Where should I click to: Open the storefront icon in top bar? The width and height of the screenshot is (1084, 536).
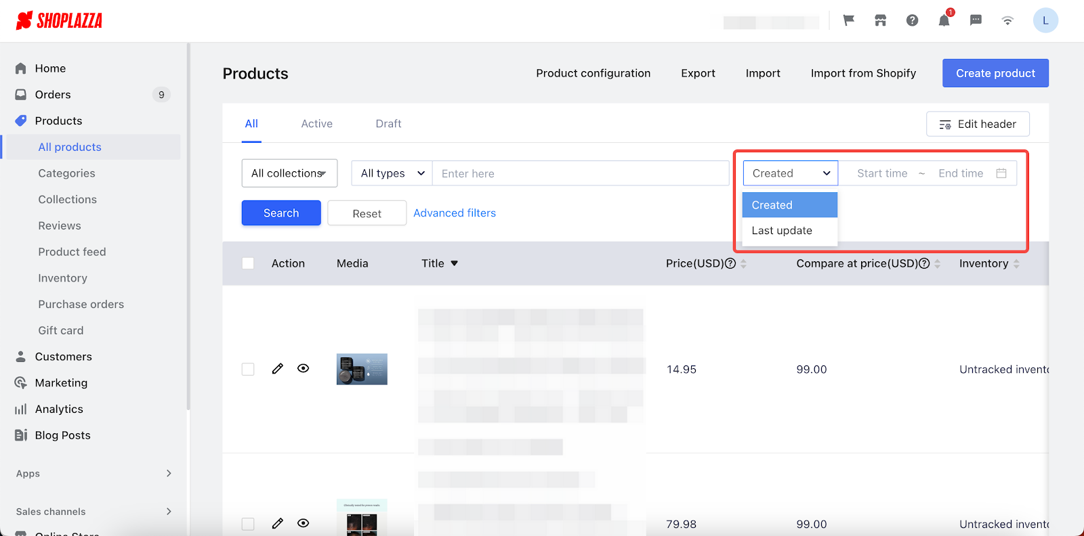click(x=880, y=20)
